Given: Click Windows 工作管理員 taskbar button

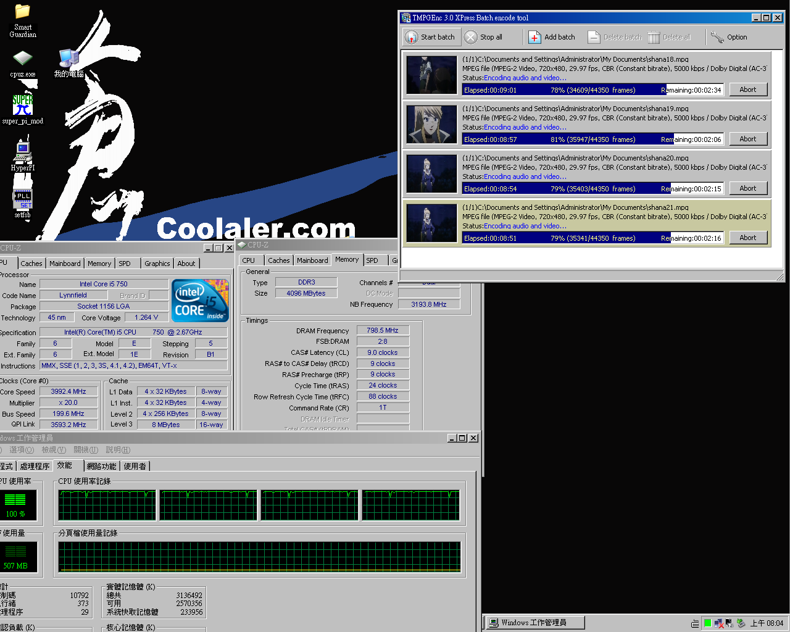Looking at the screenshot, I should (534, 623).
